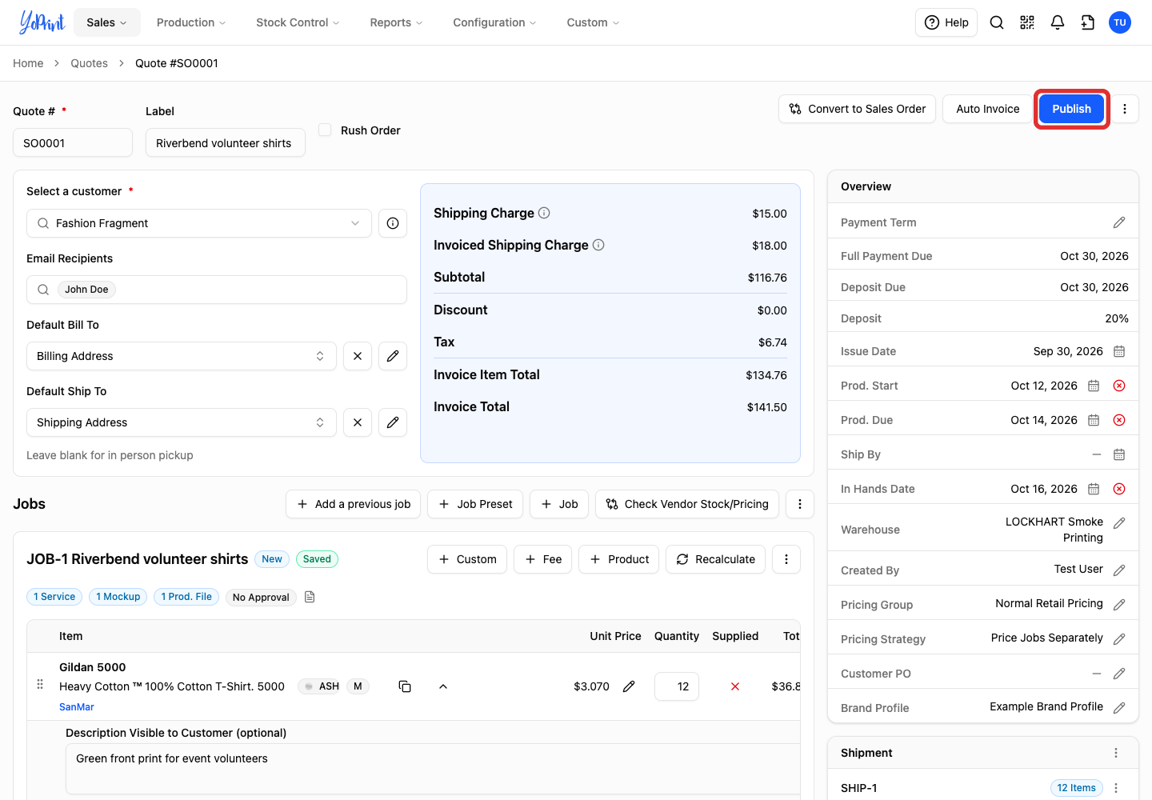Open the Reports menu
This screenshot has width=1152, height=800.
397,22
